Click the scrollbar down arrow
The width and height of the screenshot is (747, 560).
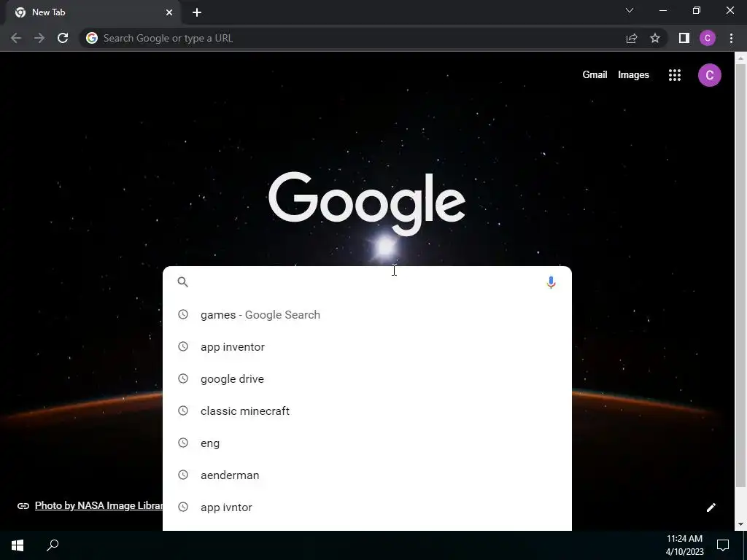click(740, 524)
